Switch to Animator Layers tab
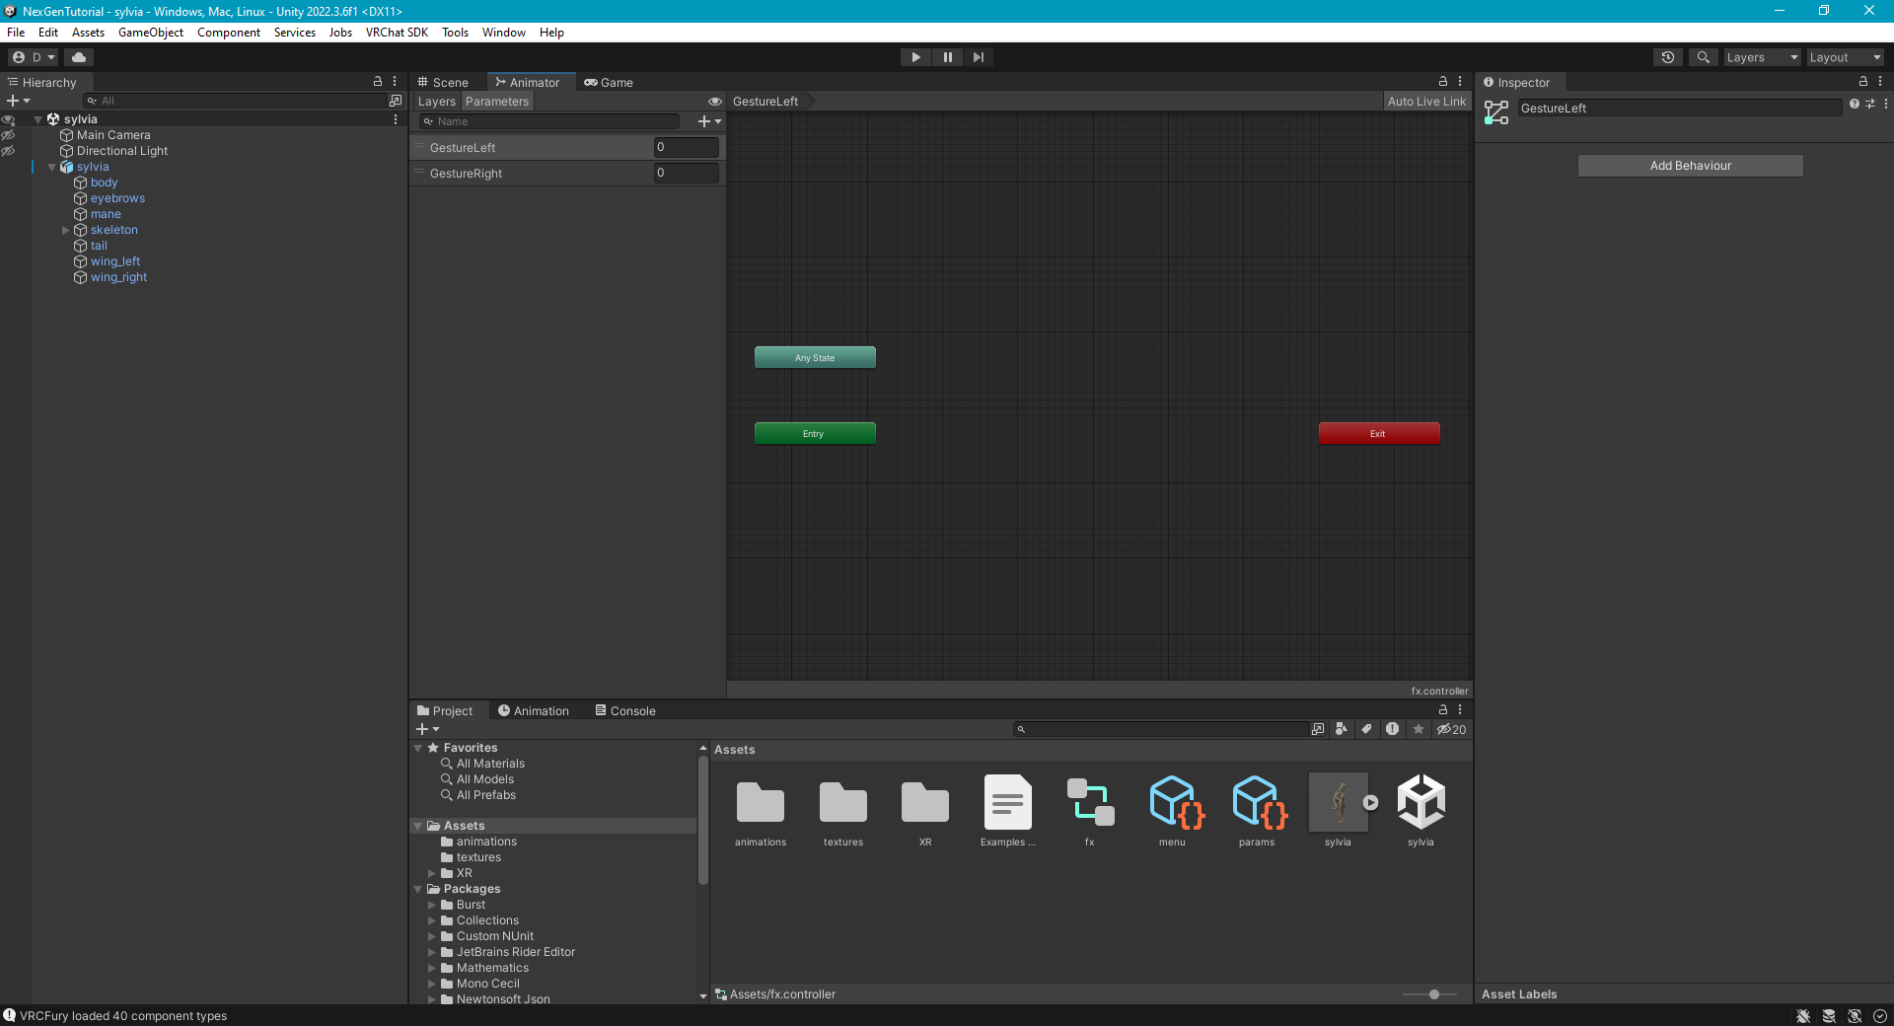The image size is (1894, 1026). [436, 102]
